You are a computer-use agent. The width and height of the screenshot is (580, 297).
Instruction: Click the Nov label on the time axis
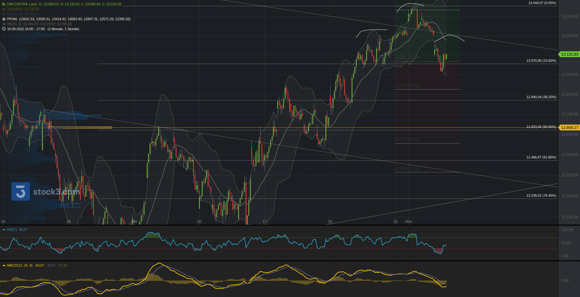point(409,222)
